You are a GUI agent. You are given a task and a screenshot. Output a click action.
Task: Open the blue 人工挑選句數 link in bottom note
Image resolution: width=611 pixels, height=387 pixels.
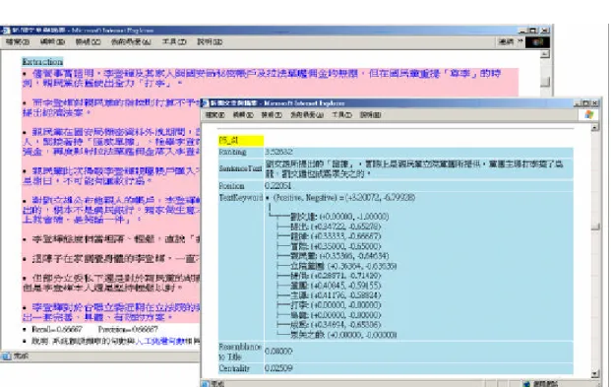[x=159, y=341]
